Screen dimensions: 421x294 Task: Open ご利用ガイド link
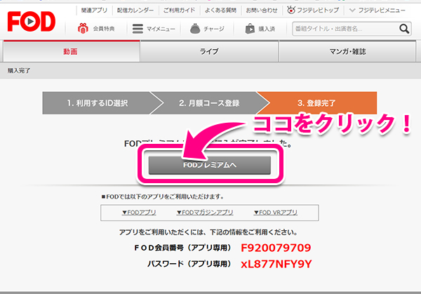[179, 11]
